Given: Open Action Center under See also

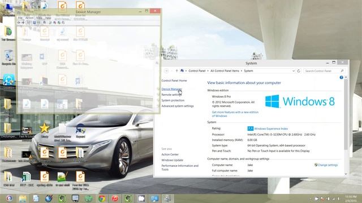Looking at the screenshot, I should (x=170, y=155).
